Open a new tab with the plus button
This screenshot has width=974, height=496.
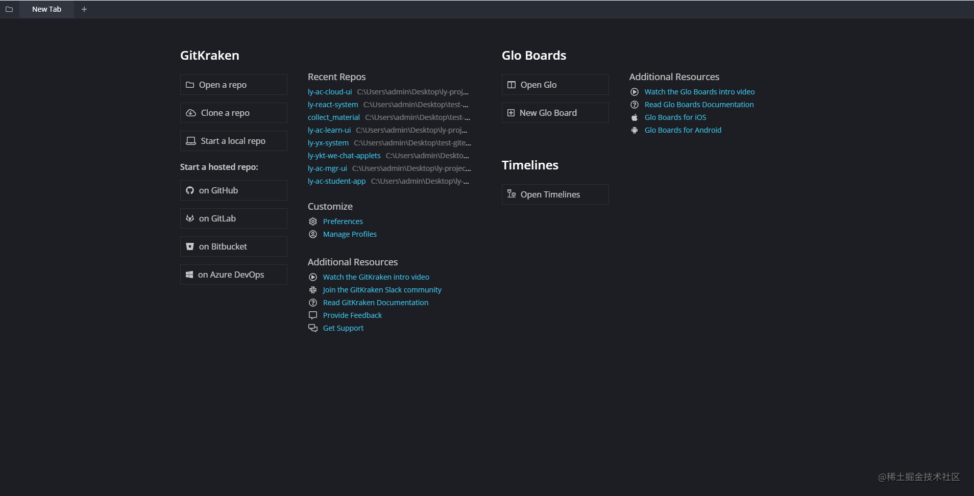point(85,9)
